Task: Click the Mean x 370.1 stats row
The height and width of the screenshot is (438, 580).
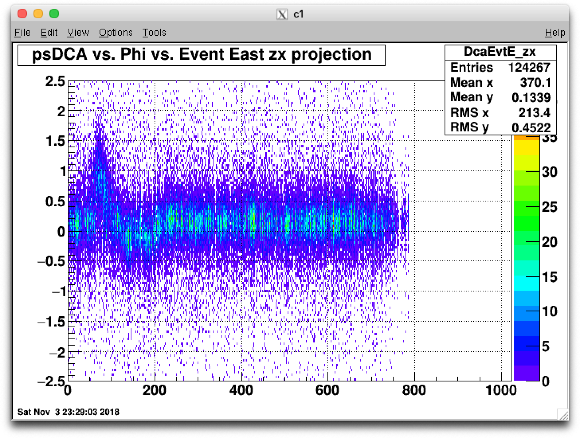Action: (x=500, y=82)
